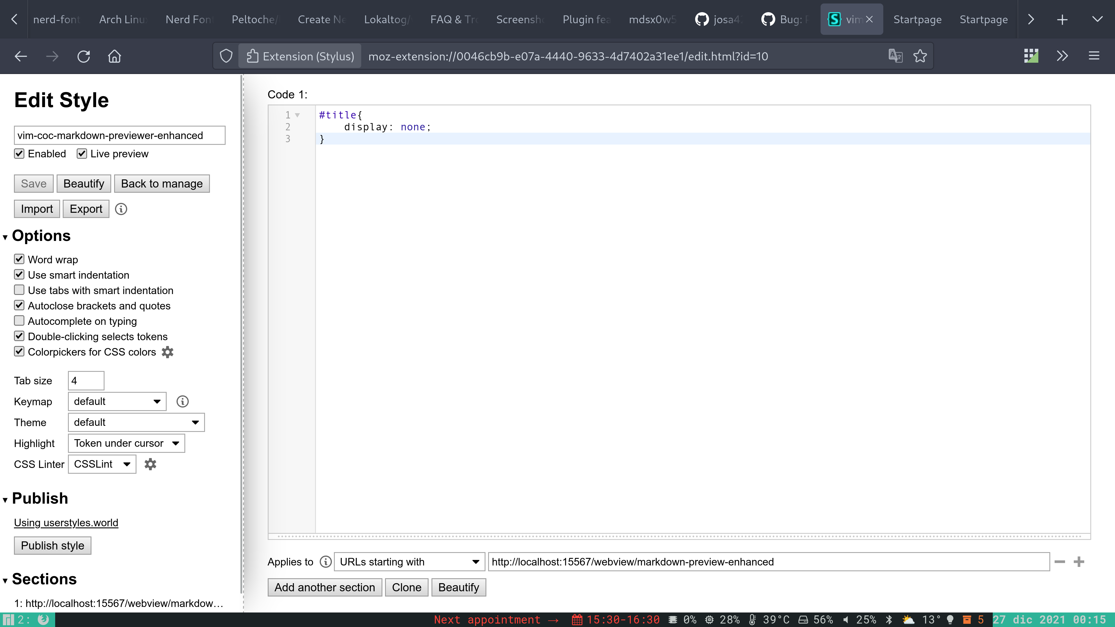The width and height of the screenshot is (1115, 627).
Task: Switch to the Startpage tab
Action: click(917, 19)
